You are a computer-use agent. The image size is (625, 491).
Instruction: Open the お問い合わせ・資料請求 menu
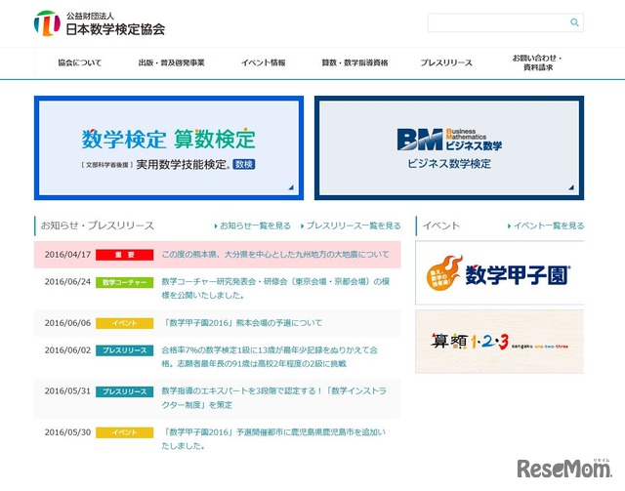click(538, 62)
